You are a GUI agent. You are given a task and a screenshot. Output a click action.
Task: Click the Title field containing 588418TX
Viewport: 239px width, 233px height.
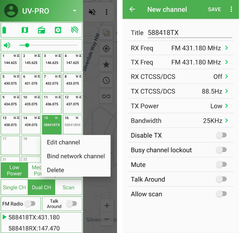pyautogui.click(x=189, y=33)
